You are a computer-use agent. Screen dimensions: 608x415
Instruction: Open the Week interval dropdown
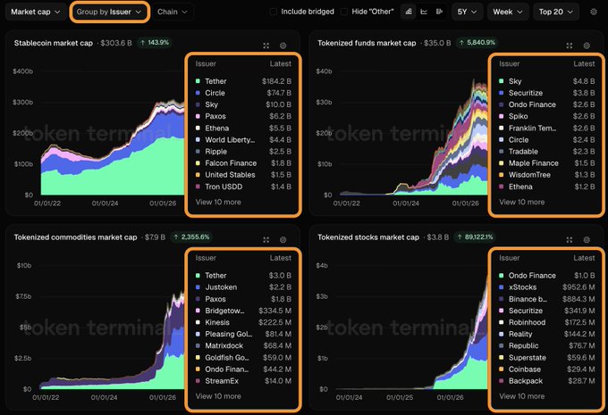[508, 12]
